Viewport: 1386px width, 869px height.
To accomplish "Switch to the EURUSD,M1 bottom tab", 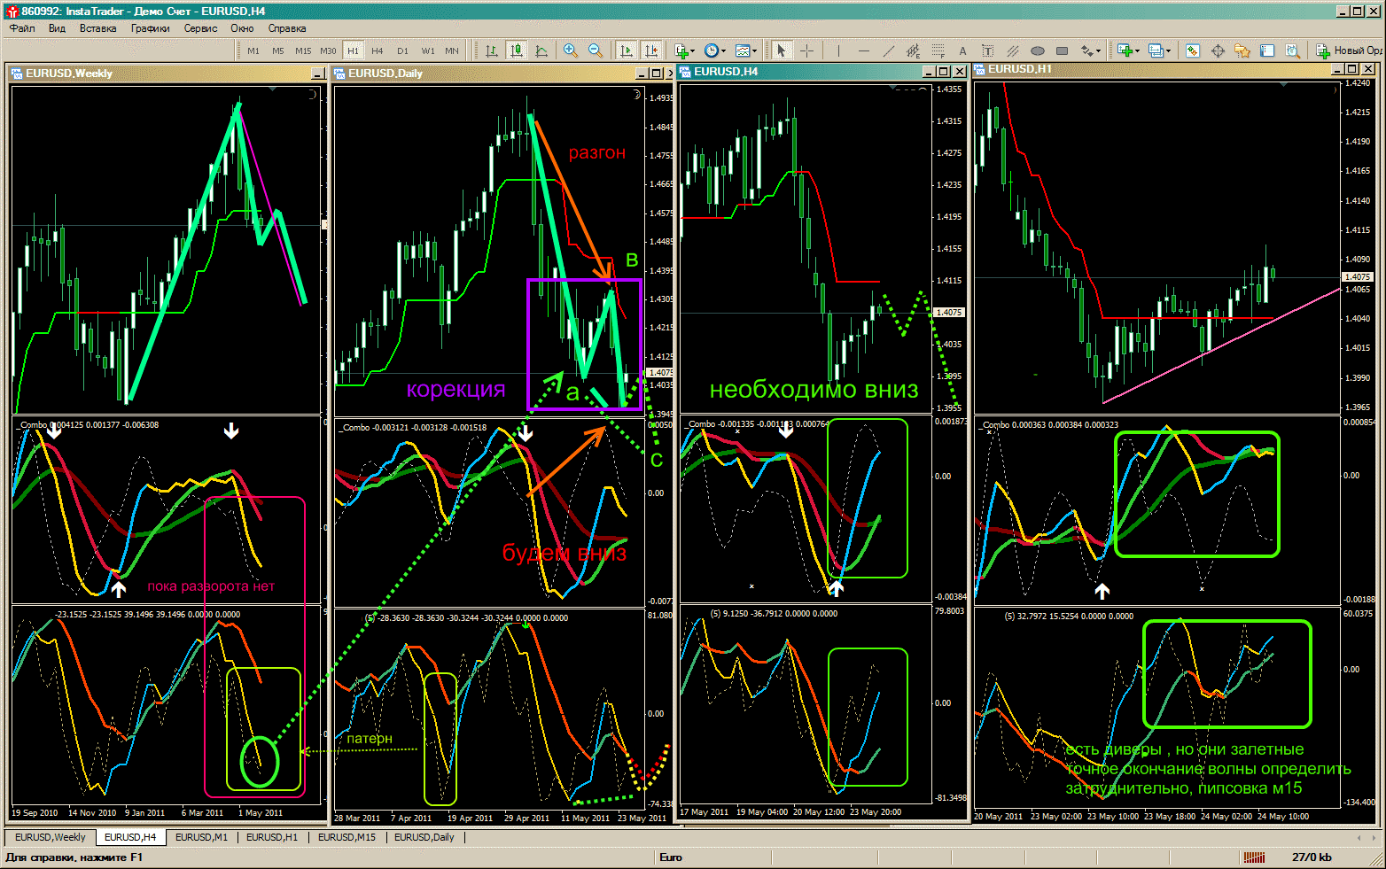I will click(201, 837).
